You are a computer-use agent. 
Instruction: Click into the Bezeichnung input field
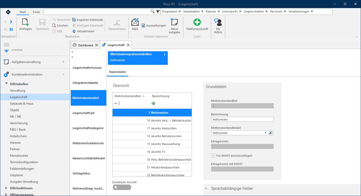coord(242,119)
